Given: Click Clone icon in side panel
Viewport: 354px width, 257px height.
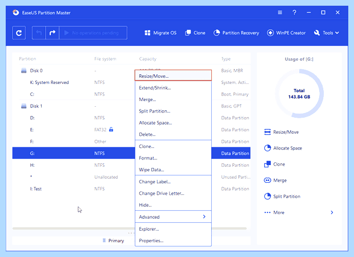Looking at the screenshot, I should coord(267,164).
